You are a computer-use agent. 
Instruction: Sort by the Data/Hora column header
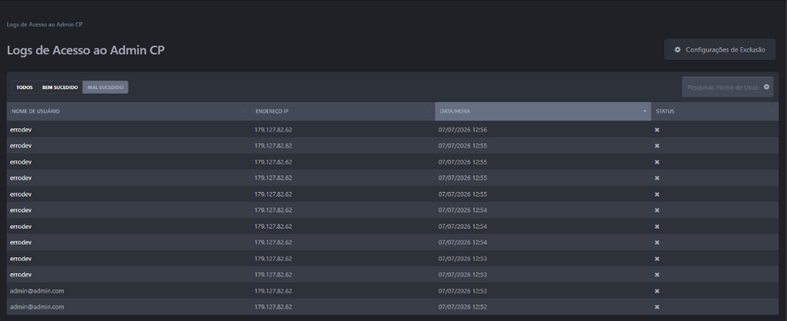point(543,112)
